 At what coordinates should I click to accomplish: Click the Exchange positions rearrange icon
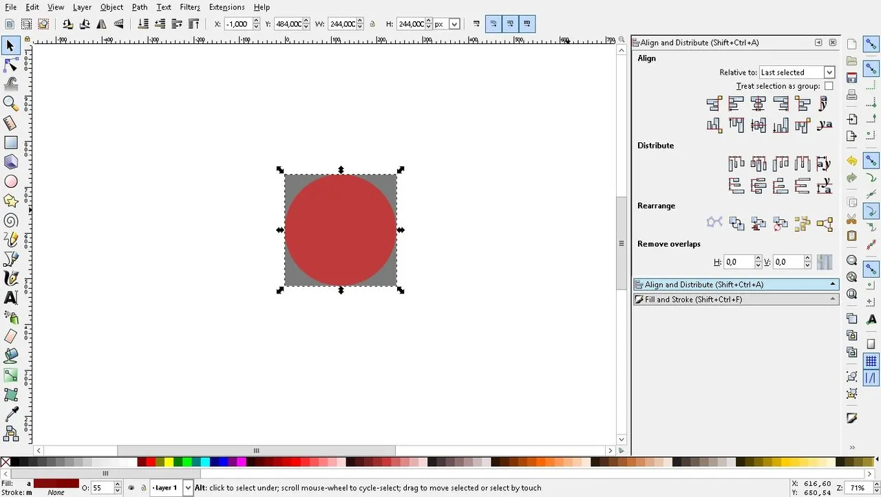[x=736, y=223]
